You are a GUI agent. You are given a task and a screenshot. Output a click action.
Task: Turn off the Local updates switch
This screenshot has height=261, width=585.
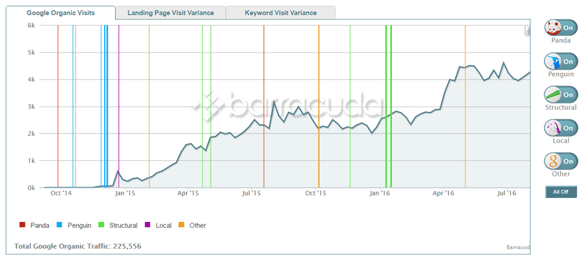(561, 128)
